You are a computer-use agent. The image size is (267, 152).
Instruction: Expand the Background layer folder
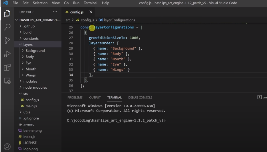38,50
